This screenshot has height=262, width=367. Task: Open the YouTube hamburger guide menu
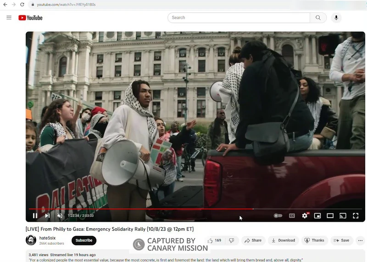pyautogui.click(x=9, y=18)
